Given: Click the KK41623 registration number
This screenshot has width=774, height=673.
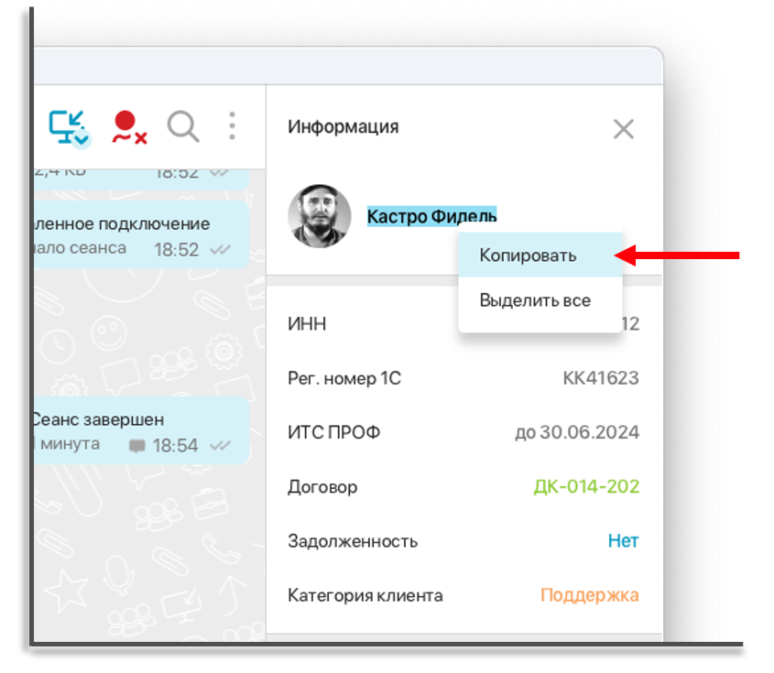Looking at the screenshot, I should [x=601, y=378].
